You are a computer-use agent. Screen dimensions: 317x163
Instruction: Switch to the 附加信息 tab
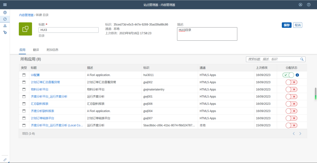[x=53, y=50]
